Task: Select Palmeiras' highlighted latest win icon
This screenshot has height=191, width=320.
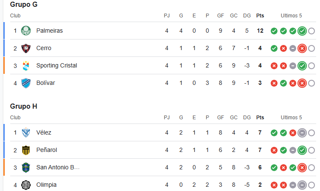Action: (302, 31)
